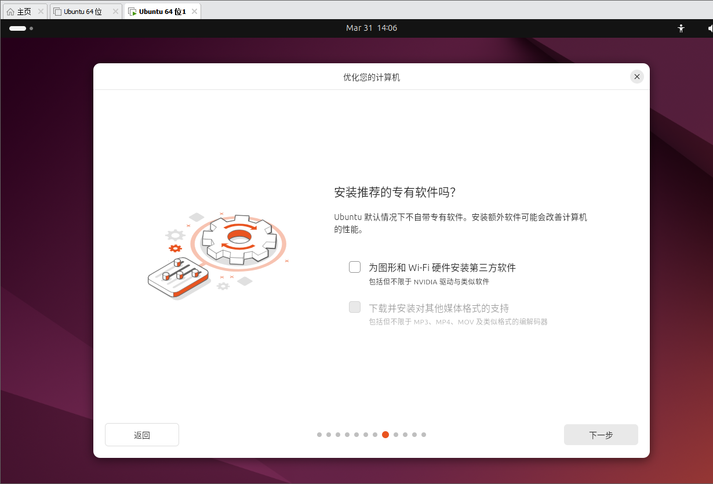The height and width of the screenshot is (484, 713).
Task: Switch to the 主页 tab
Action: (26, 11)
